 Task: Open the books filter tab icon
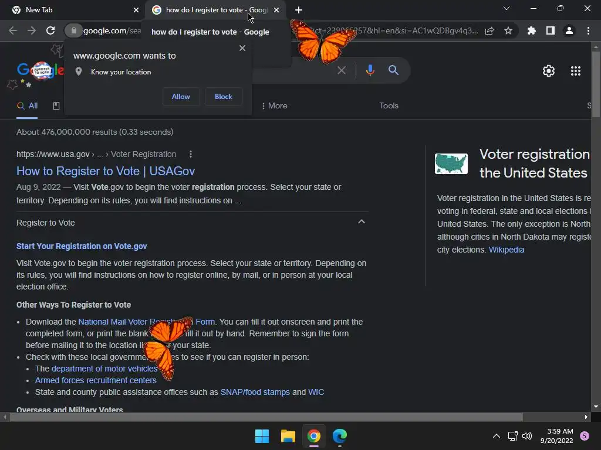pos(56,106)
